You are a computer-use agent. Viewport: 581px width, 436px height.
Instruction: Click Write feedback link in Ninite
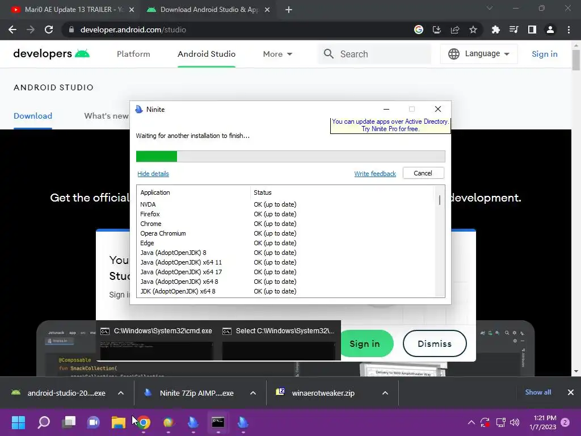pyautogui.click(x=375, y=174)
